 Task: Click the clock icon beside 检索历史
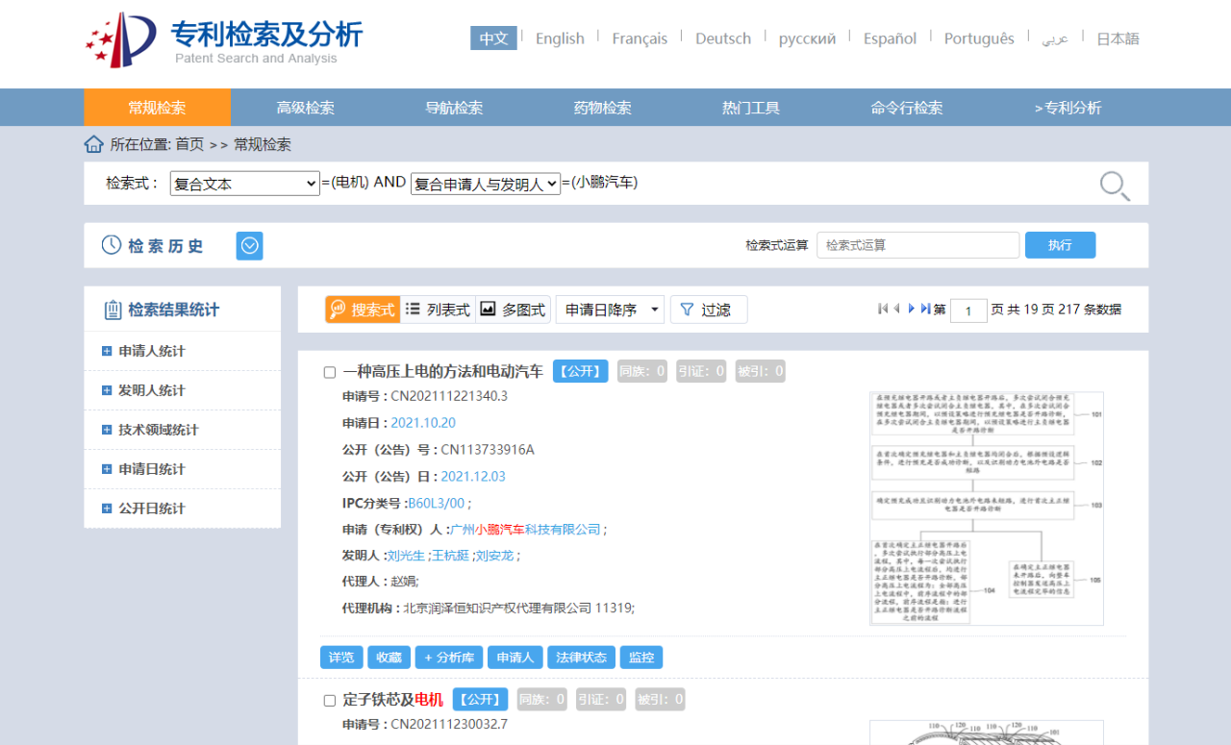pos(112,245)
